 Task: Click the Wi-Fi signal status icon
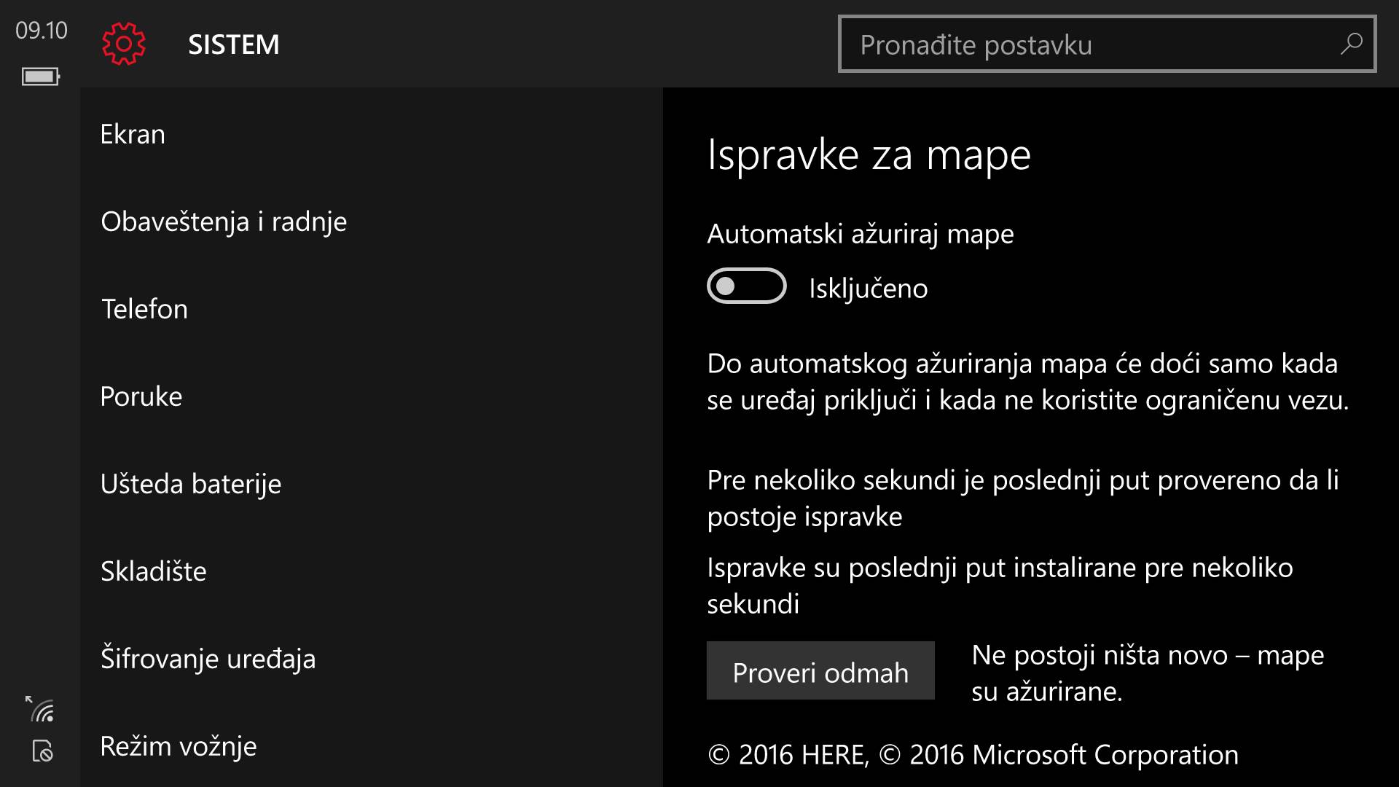pos(42,709)
